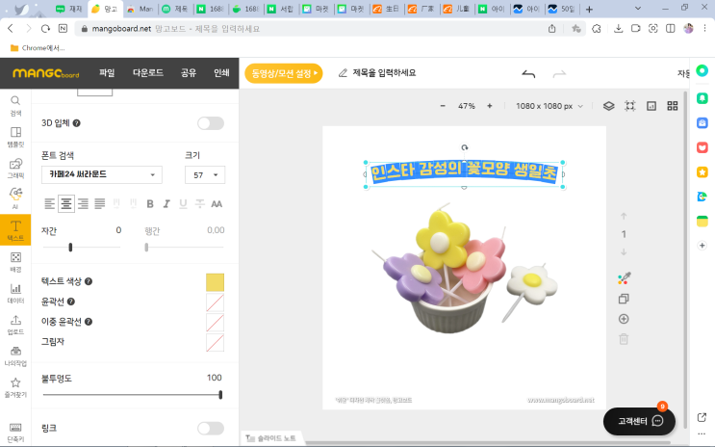
Task: Open the 고객센터 chat button
Action: [639, 421]
